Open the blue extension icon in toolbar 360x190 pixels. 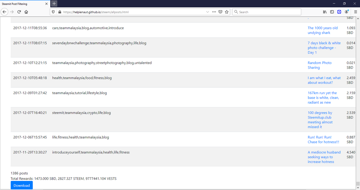point(339,12)
